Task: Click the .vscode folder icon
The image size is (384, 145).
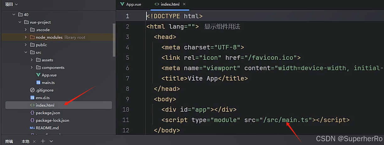Action: pos(32,30)
